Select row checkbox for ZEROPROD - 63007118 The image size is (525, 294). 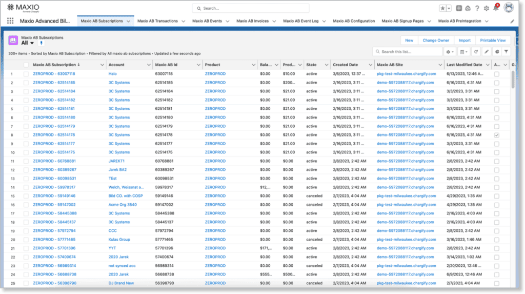[x=26, y=74]
